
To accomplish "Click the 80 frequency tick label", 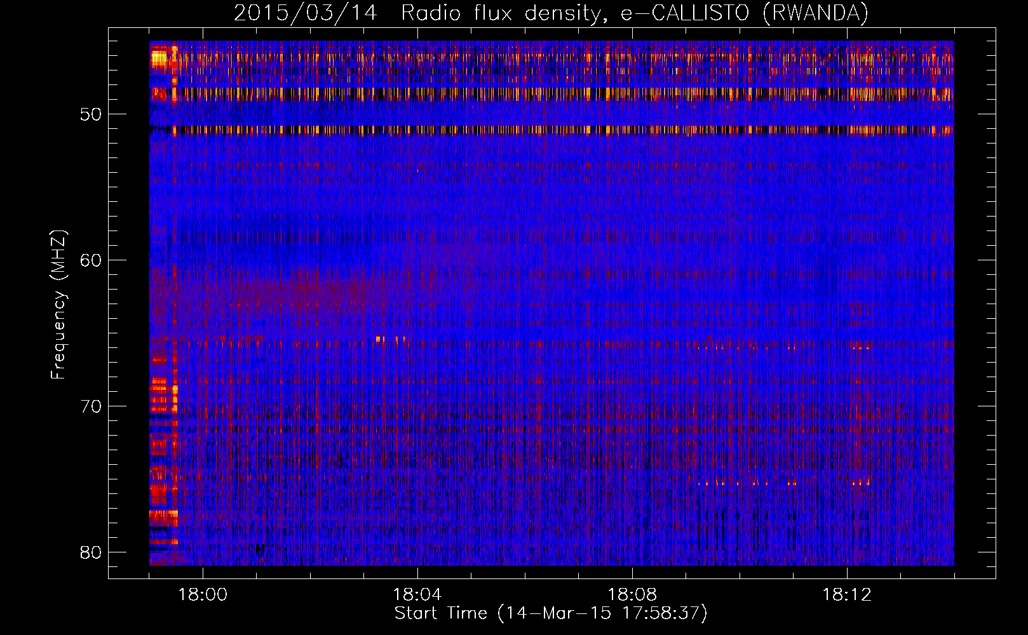I will coord(91,552).
